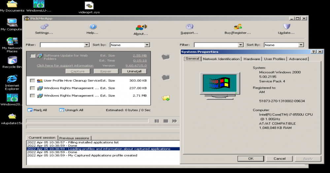
Task: Open the Recycle Bin desktop icon
Action: [12, 60]
